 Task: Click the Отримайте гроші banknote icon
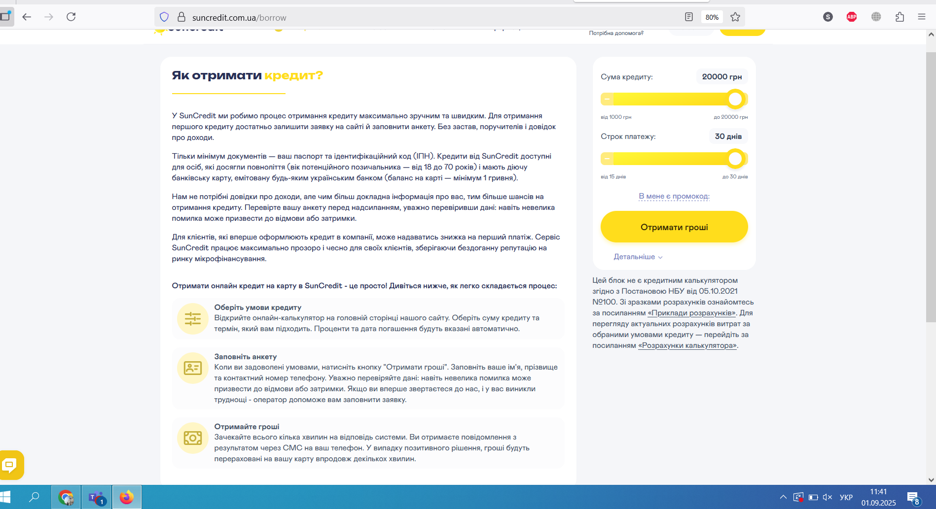tap(193, 438)
